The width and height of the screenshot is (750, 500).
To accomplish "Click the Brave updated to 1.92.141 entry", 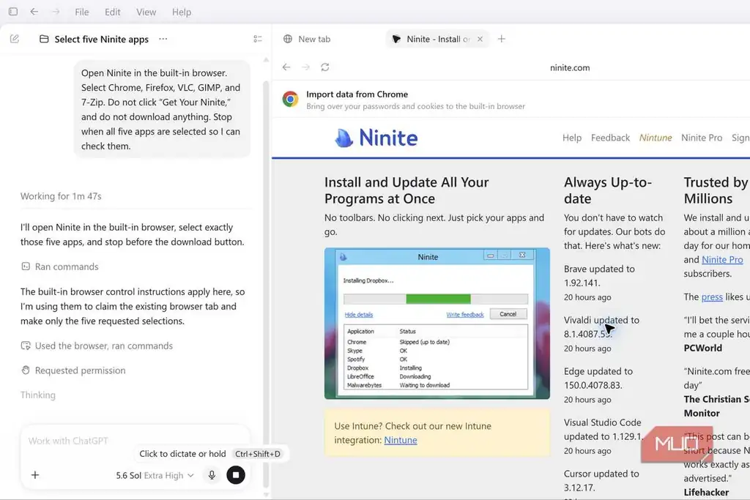I will coord(599,276).
